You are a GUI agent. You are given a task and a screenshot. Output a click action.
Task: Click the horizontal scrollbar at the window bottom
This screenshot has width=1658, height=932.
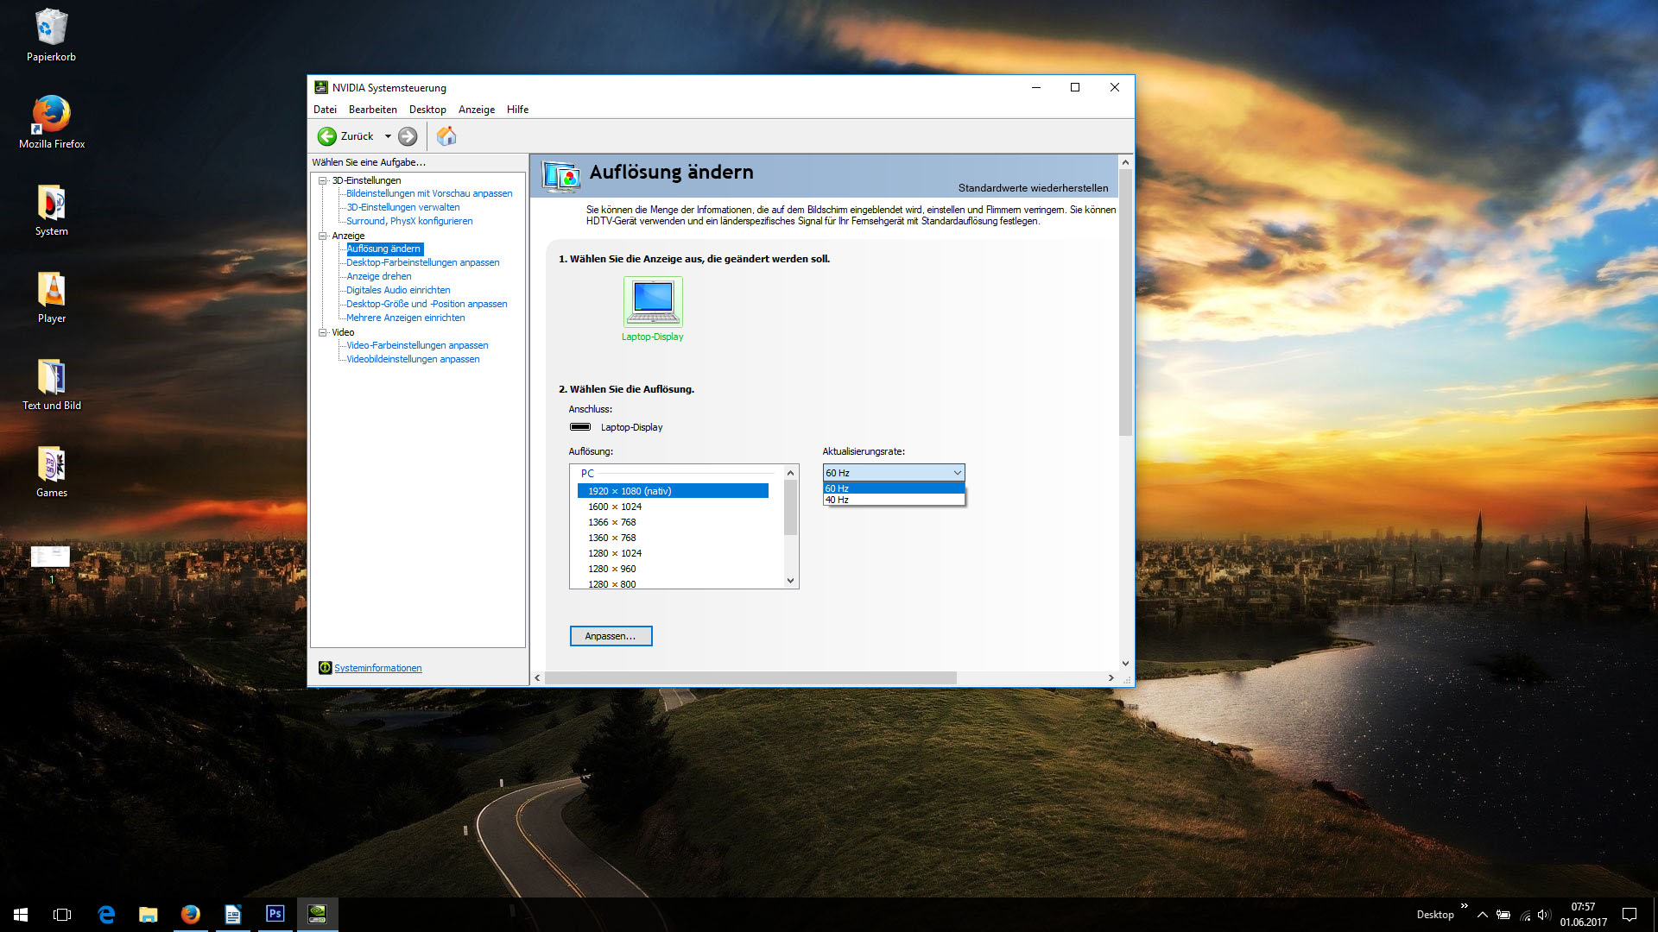click(750, 678)
